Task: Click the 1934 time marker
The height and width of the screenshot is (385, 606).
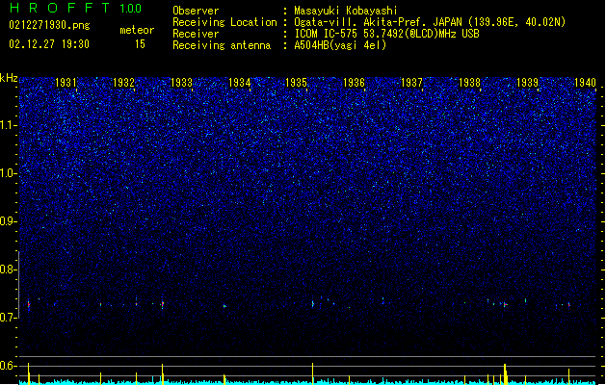Action: coord(239,82)
